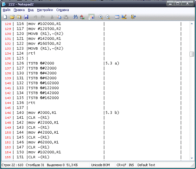
Task: Open a file with the folder icon
Action: [x=12, y=17]
